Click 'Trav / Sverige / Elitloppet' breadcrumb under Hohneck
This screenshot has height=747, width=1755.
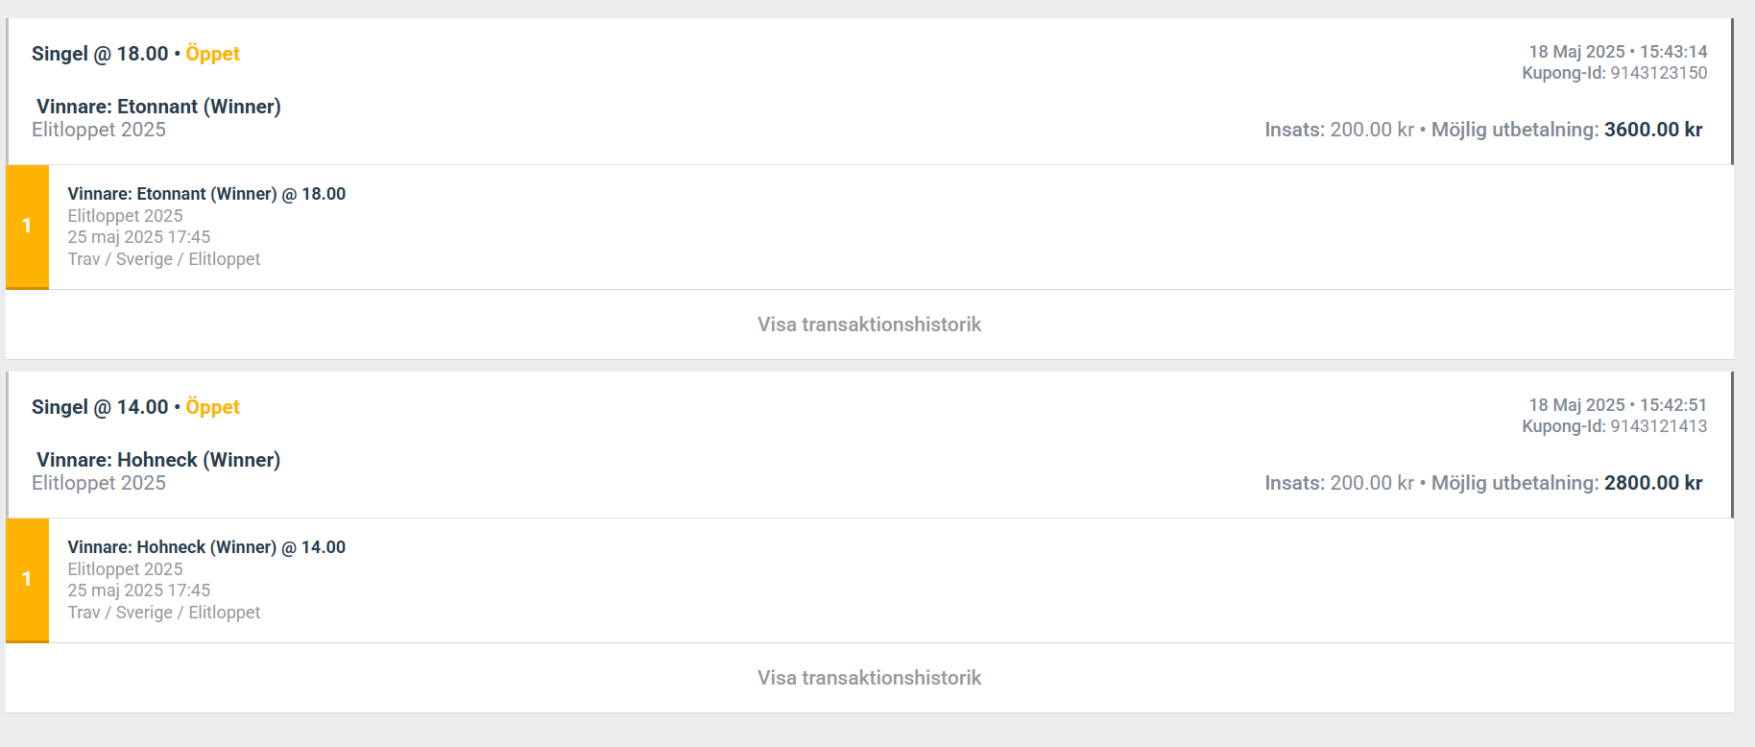(164, 613)
